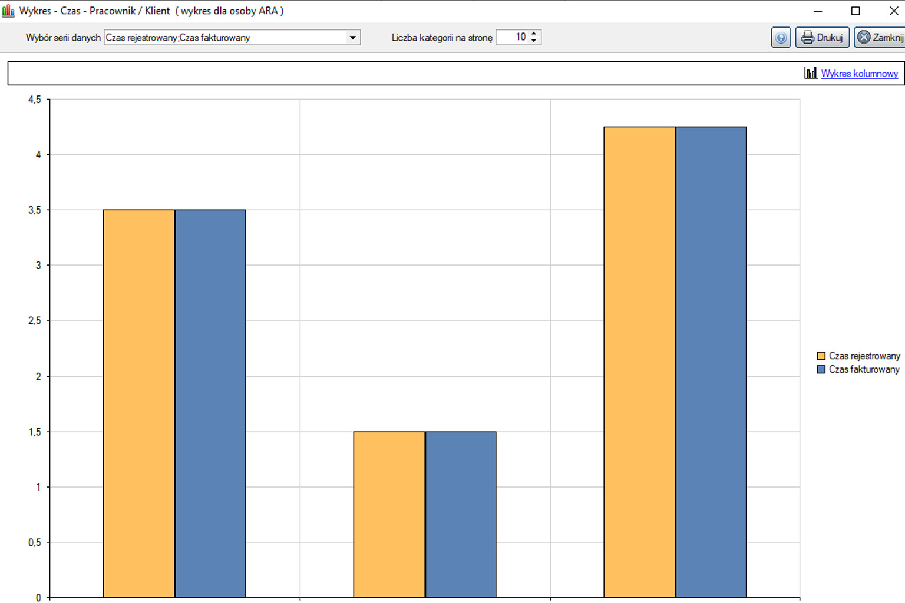Click the orange Czas rejestrowany legend swatch

tap(821, 356)
